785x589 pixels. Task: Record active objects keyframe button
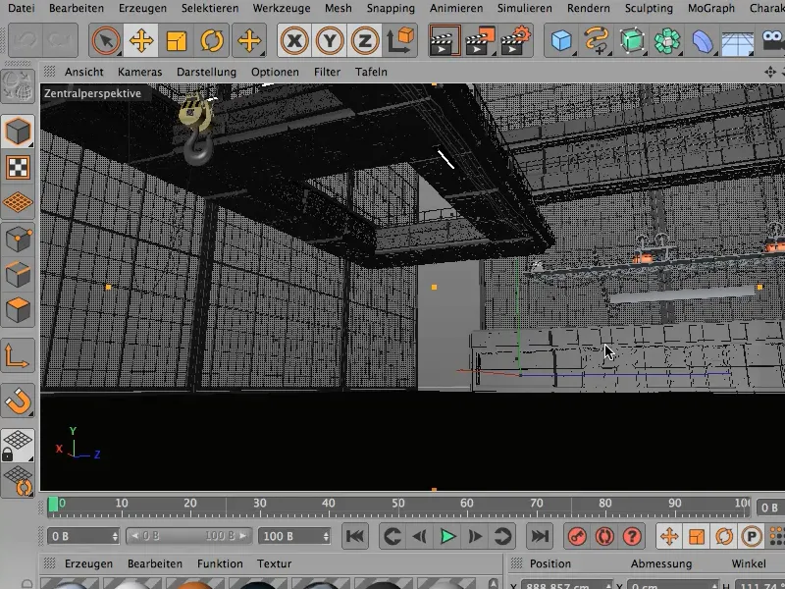pos(577,536)
